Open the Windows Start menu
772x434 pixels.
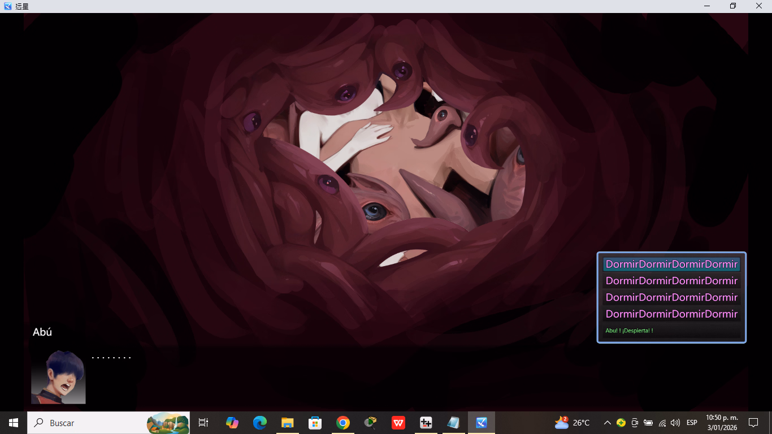pos(14,423)
